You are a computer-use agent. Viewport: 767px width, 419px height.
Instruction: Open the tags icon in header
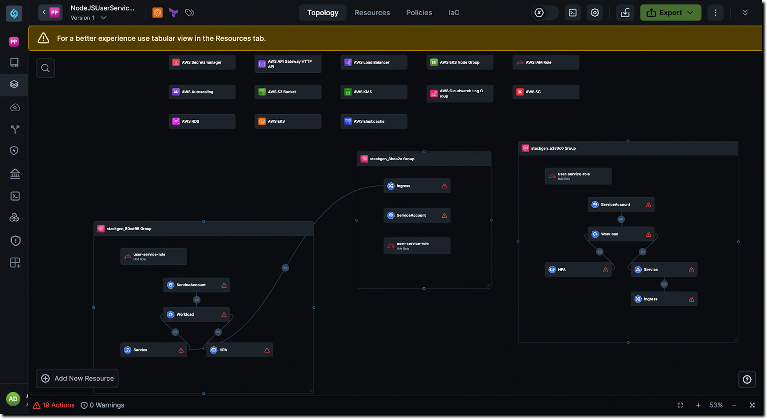(190, 13)
